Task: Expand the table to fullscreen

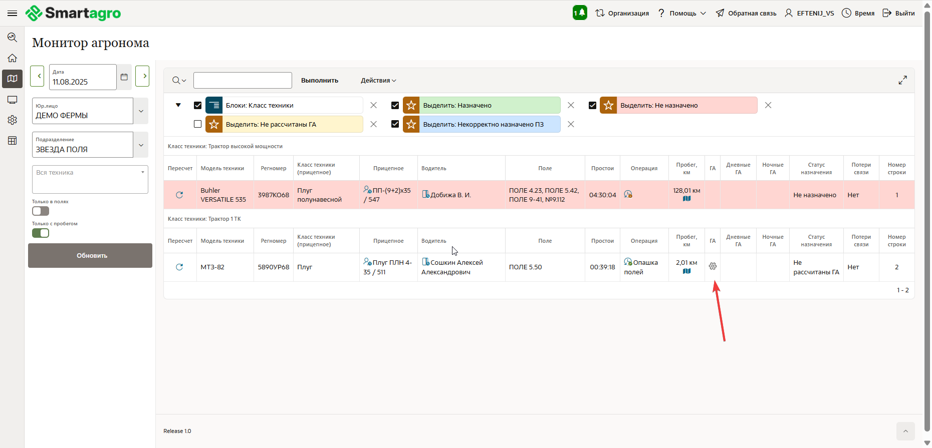Action: click(x=902, y=80)
